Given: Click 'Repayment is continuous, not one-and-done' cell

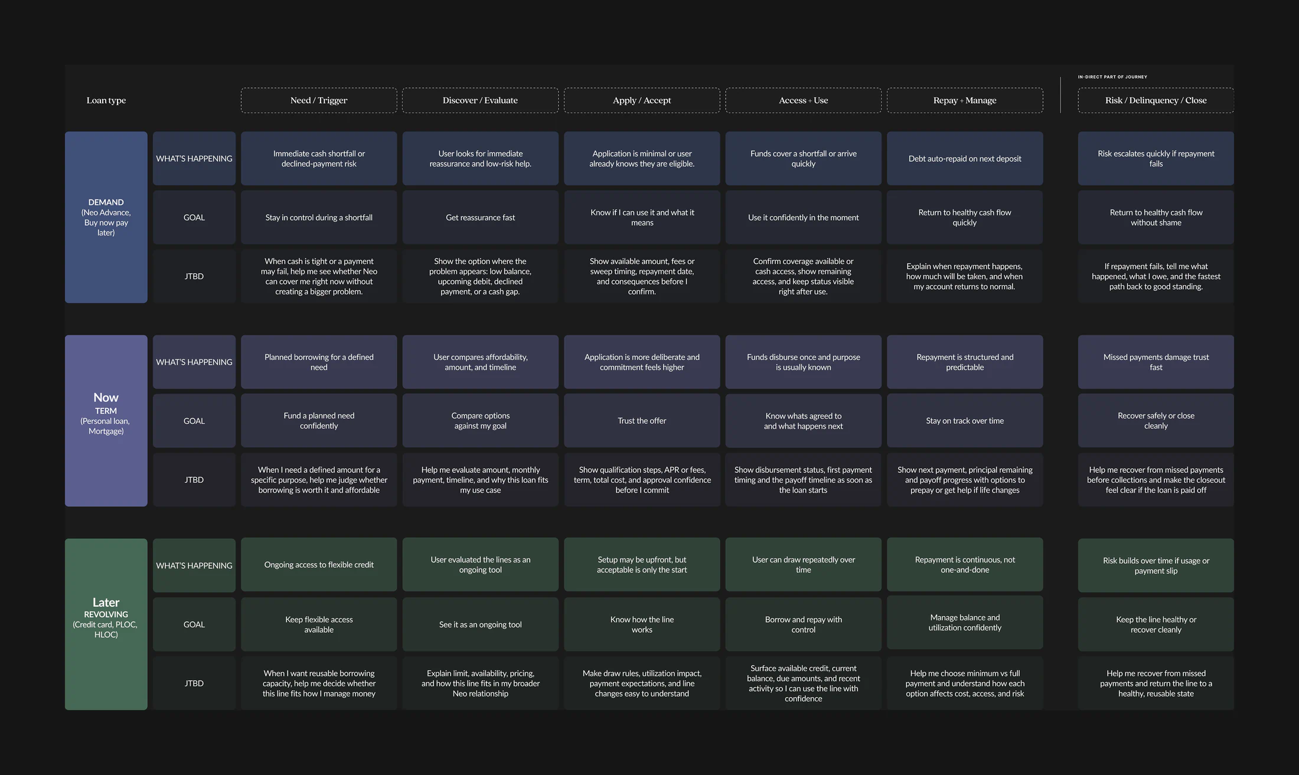Looking at the screenshot, I should (965, 564).
